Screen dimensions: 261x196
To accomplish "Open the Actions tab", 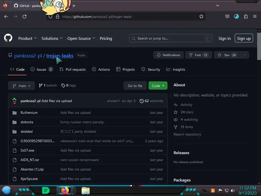I will click(x=101, y=69).
